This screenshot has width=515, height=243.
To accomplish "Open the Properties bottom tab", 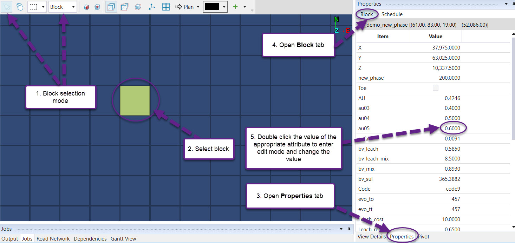I will [402, 237].
